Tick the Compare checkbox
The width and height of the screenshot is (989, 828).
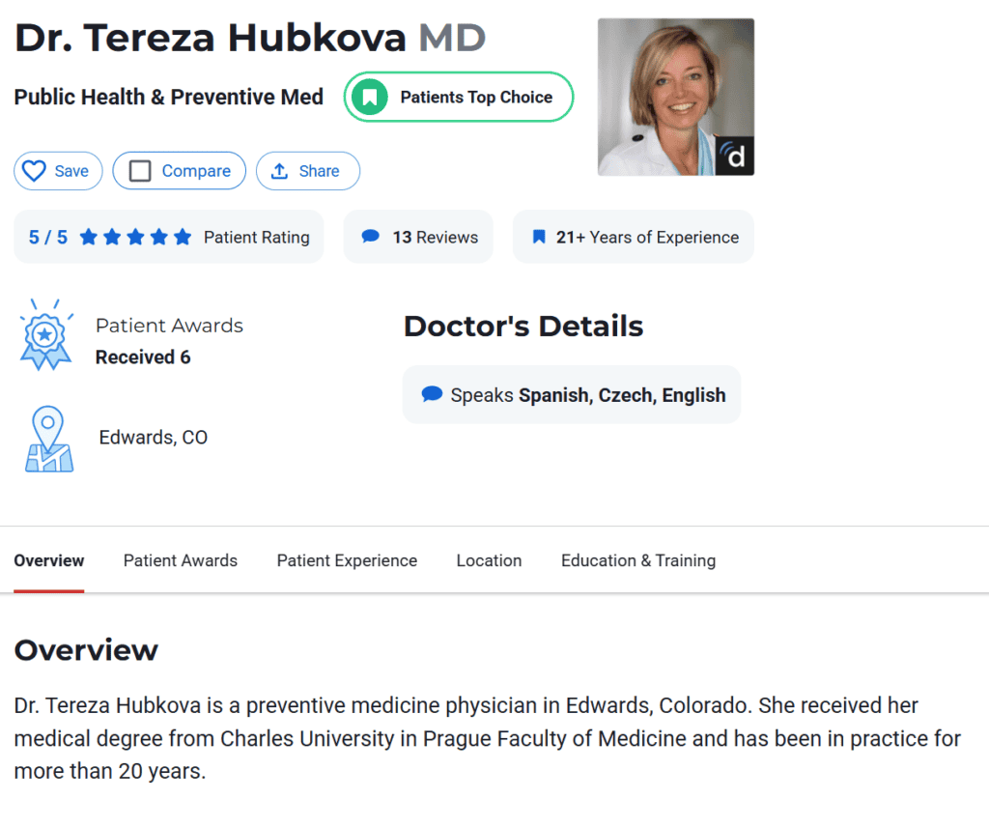140,171
